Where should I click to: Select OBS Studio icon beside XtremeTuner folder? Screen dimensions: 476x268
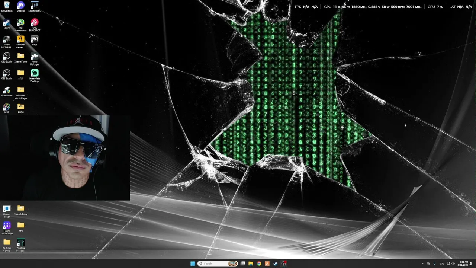pyautogui.click(x=7, y=58)
